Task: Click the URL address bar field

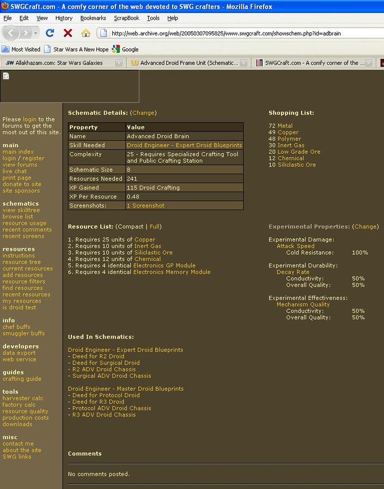Action: [240, 33]
